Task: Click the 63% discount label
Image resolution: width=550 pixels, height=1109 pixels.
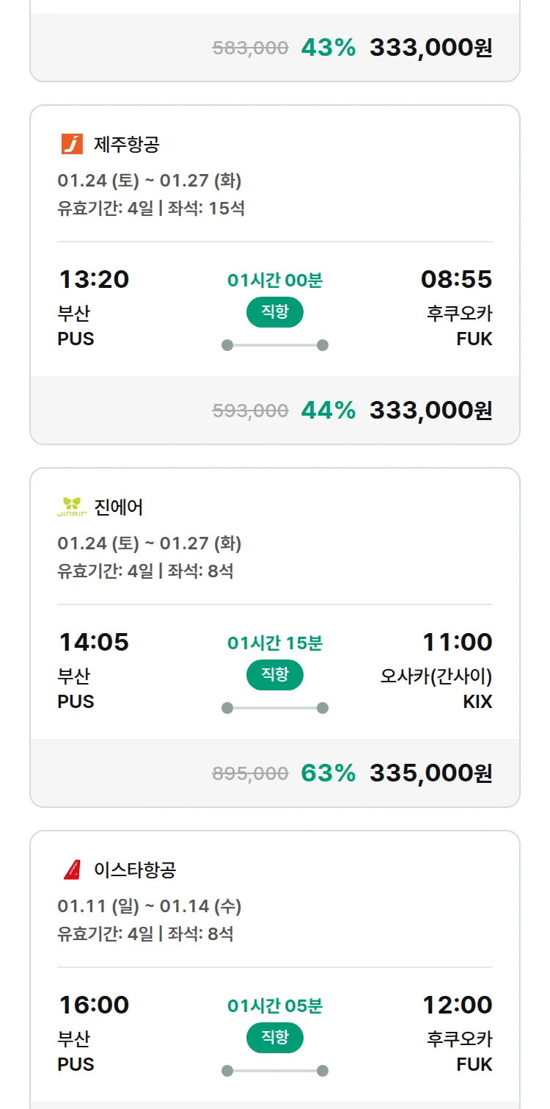Action: [x=328, y=773]
